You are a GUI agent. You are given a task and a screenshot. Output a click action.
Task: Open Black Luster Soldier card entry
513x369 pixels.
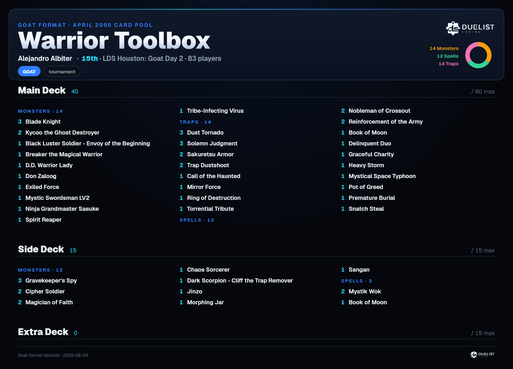click(x=84, y=143)
